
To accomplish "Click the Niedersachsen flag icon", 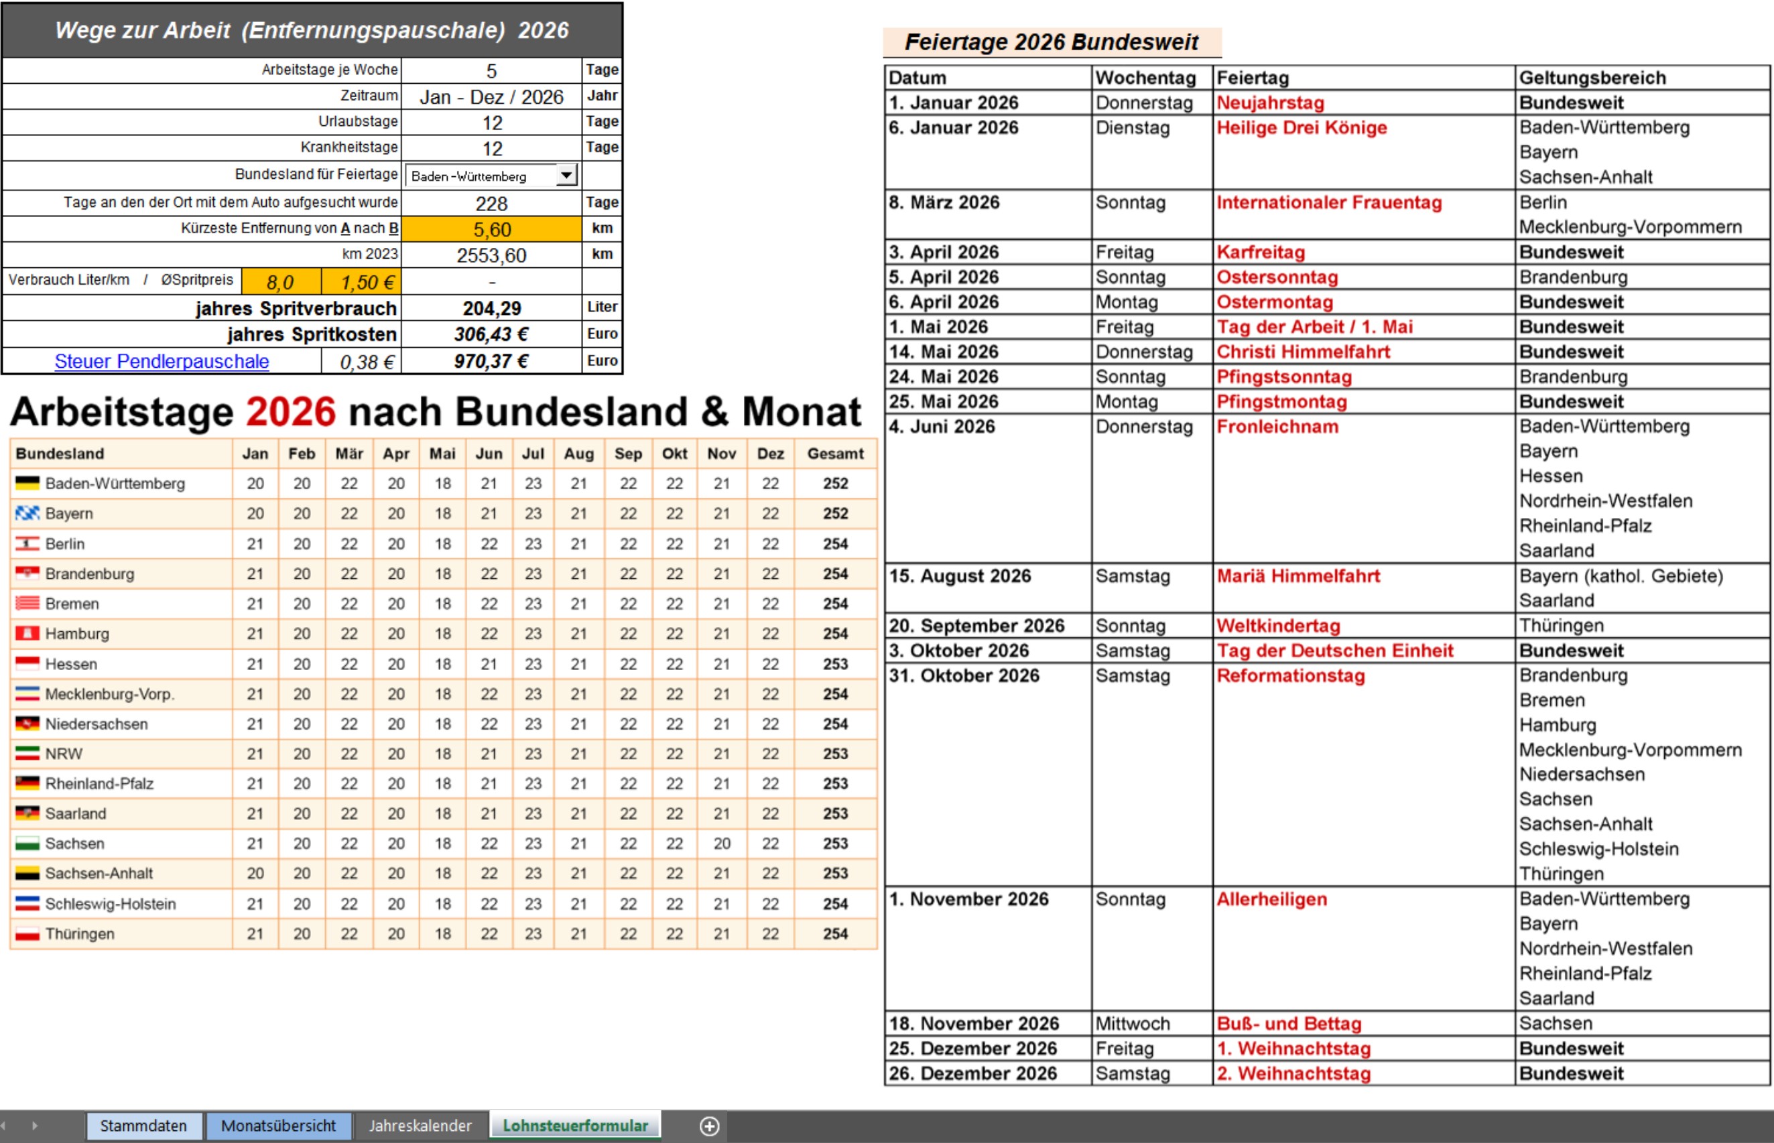I will (x=27, y=724).
